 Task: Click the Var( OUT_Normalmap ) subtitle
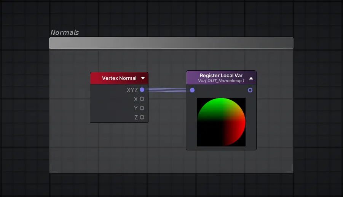[x=221, y=81]
